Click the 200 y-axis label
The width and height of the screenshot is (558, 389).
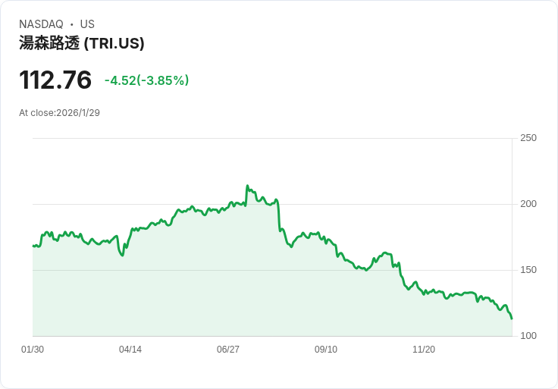pyautogui.click(x=528, y=204)
